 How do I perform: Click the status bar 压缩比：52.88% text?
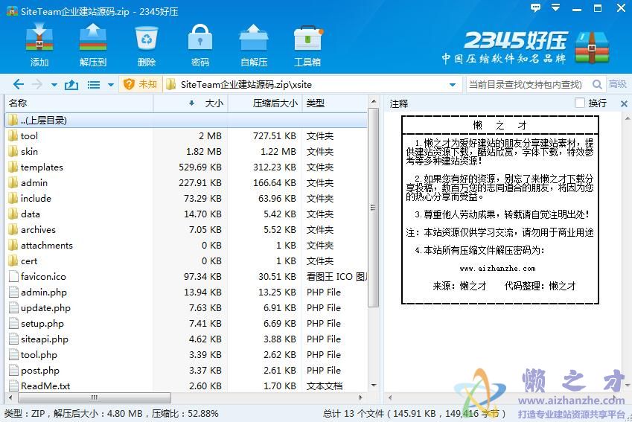[185, 414]
